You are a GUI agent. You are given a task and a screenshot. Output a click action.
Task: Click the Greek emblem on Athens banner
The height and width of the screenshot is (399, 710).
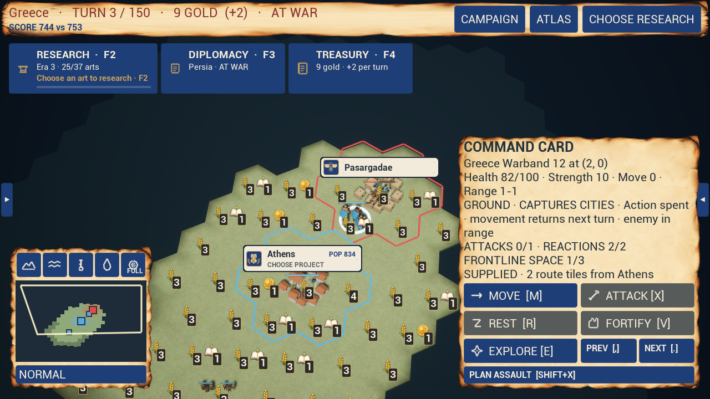254,259
